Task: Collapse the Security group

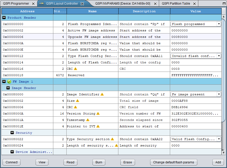Action: [x=12, y=133]
